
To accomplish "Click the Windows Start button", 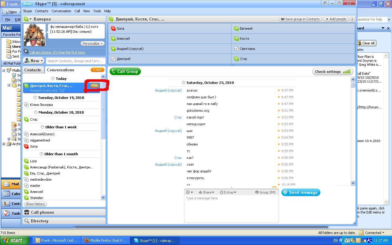I will [15, 240].
